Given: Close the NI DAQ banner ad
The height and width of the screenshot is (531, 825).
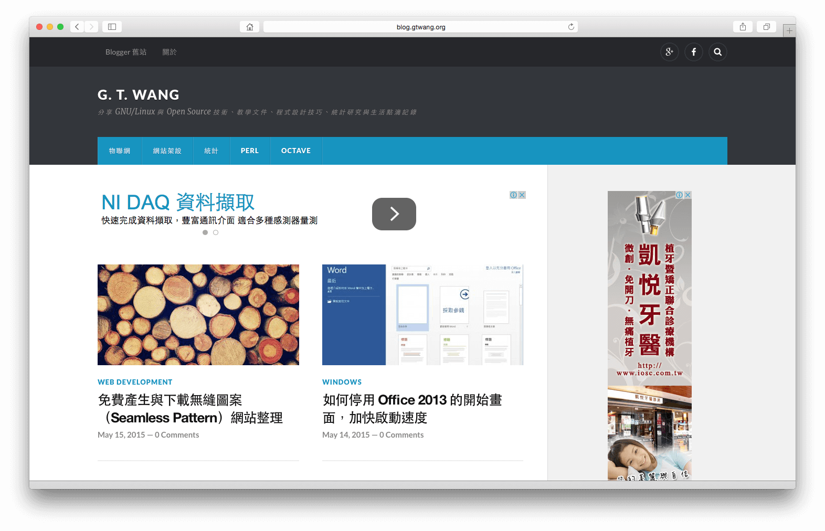Looking at the screenshot, I should 522,195.
